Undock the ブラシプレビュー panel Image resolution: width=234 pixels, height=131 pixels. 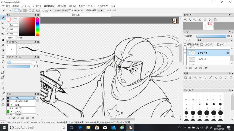(35, 42)
